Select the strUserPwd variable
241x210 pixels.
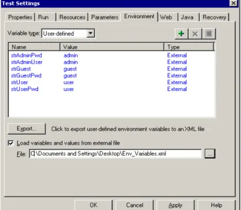[x=25, y=89]
